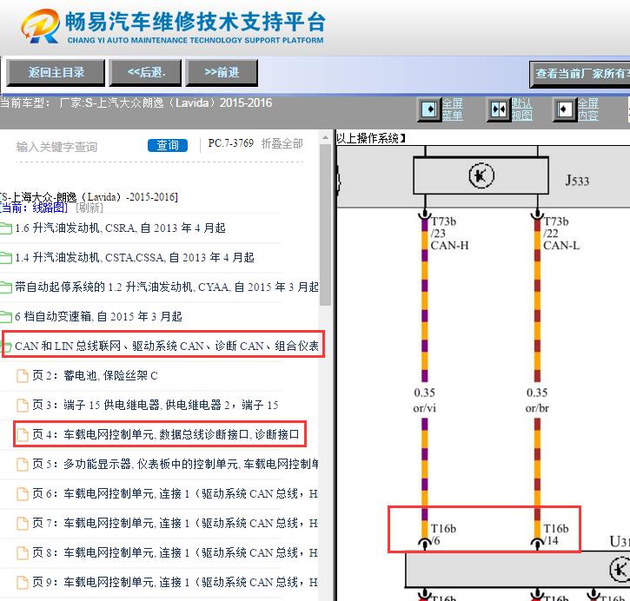The width and height of the screenshot is (630, 601).
Task: Expand folder 1.4 升汽油发动机 CSTA,CSSA
Action: pos(134,257)
